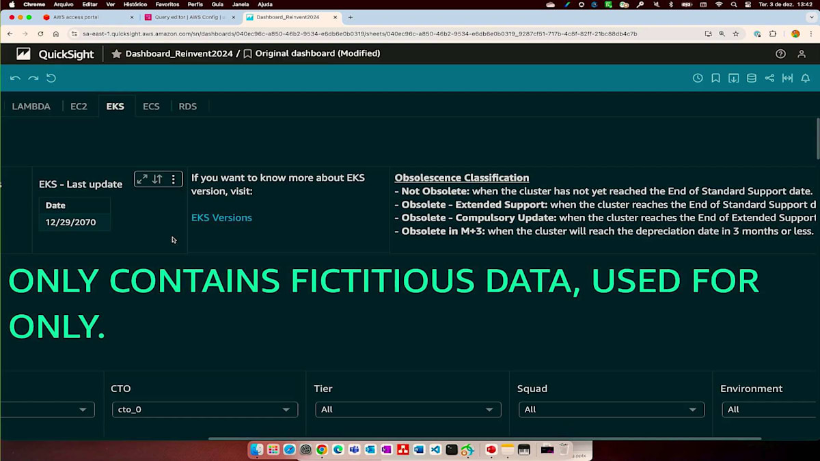This screenshot has height=461, width=820.
Task: Open the Chrome three-dot menu
Action: point(810,33)
